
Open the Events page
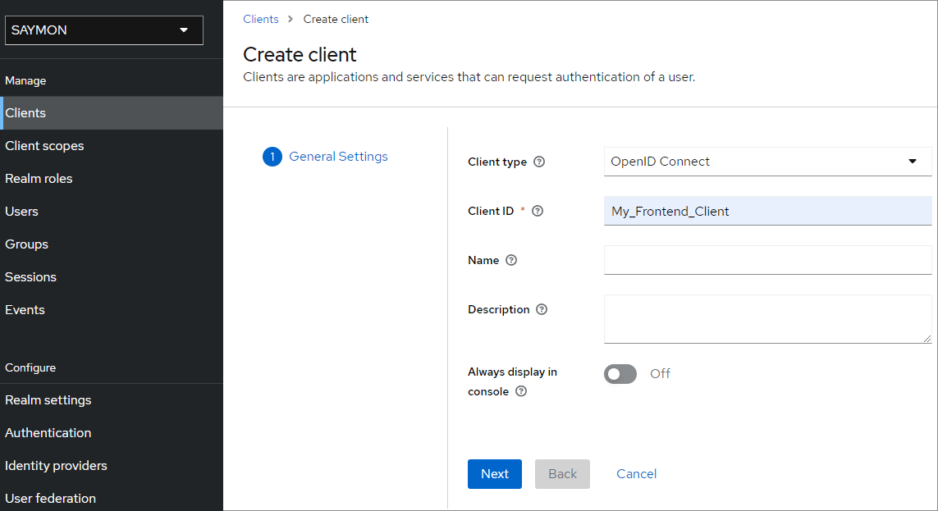point(112,310)
